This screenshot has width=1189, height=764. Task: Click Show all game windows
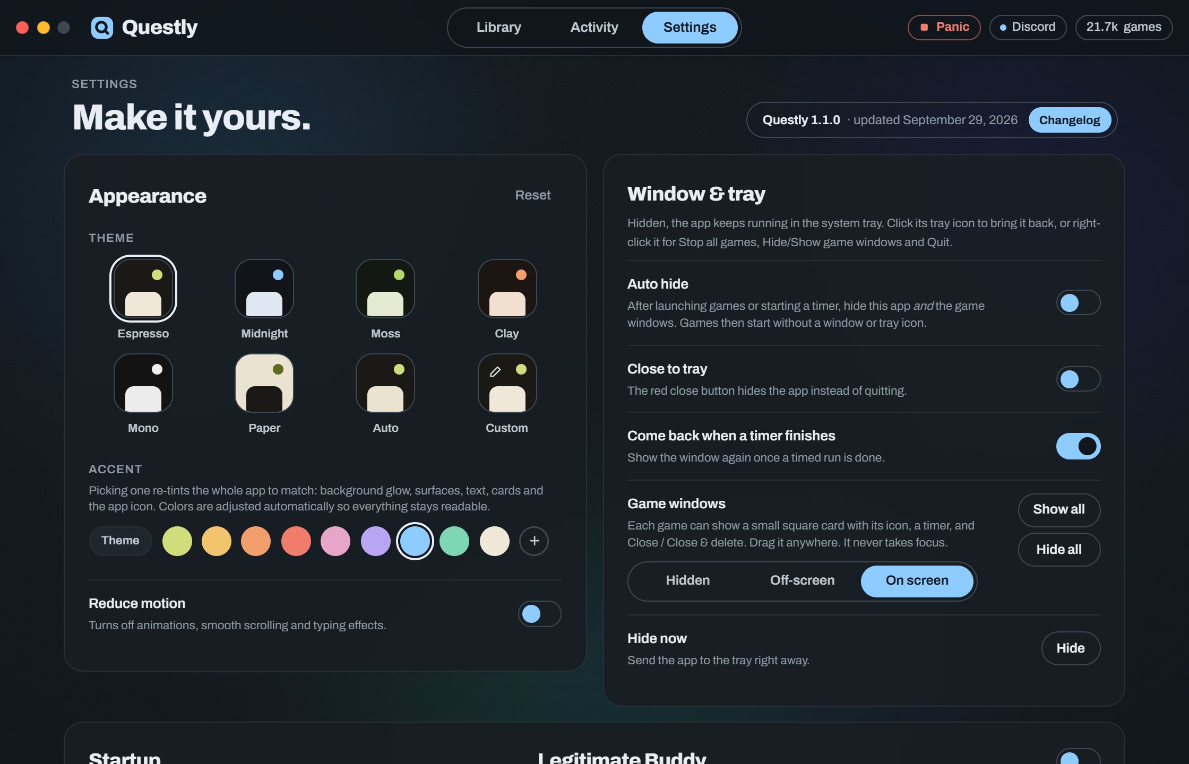click(1059, 510)
